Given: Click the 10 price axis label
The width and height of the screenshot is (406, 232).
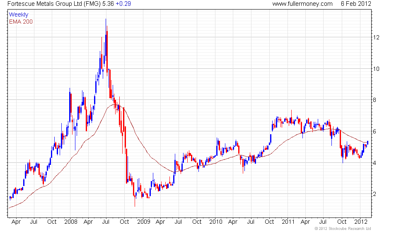Looking at the screenshot, I should point(376,69).
